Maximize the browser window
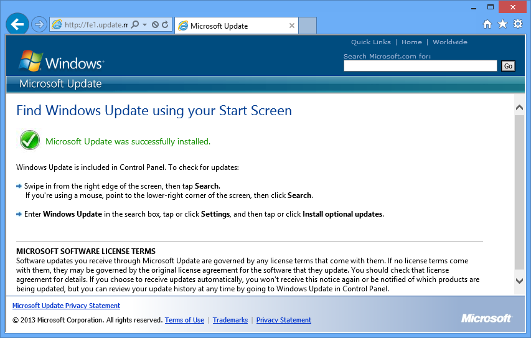The image size is (531, 338). click(x=491, y=7)
